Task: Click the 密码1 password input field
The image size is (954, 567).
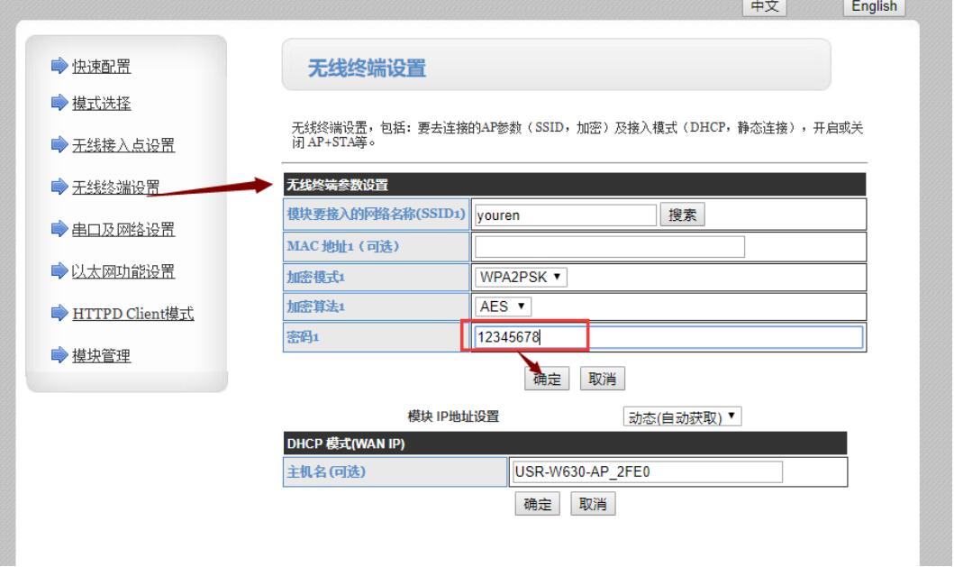Action: [668, 337]
